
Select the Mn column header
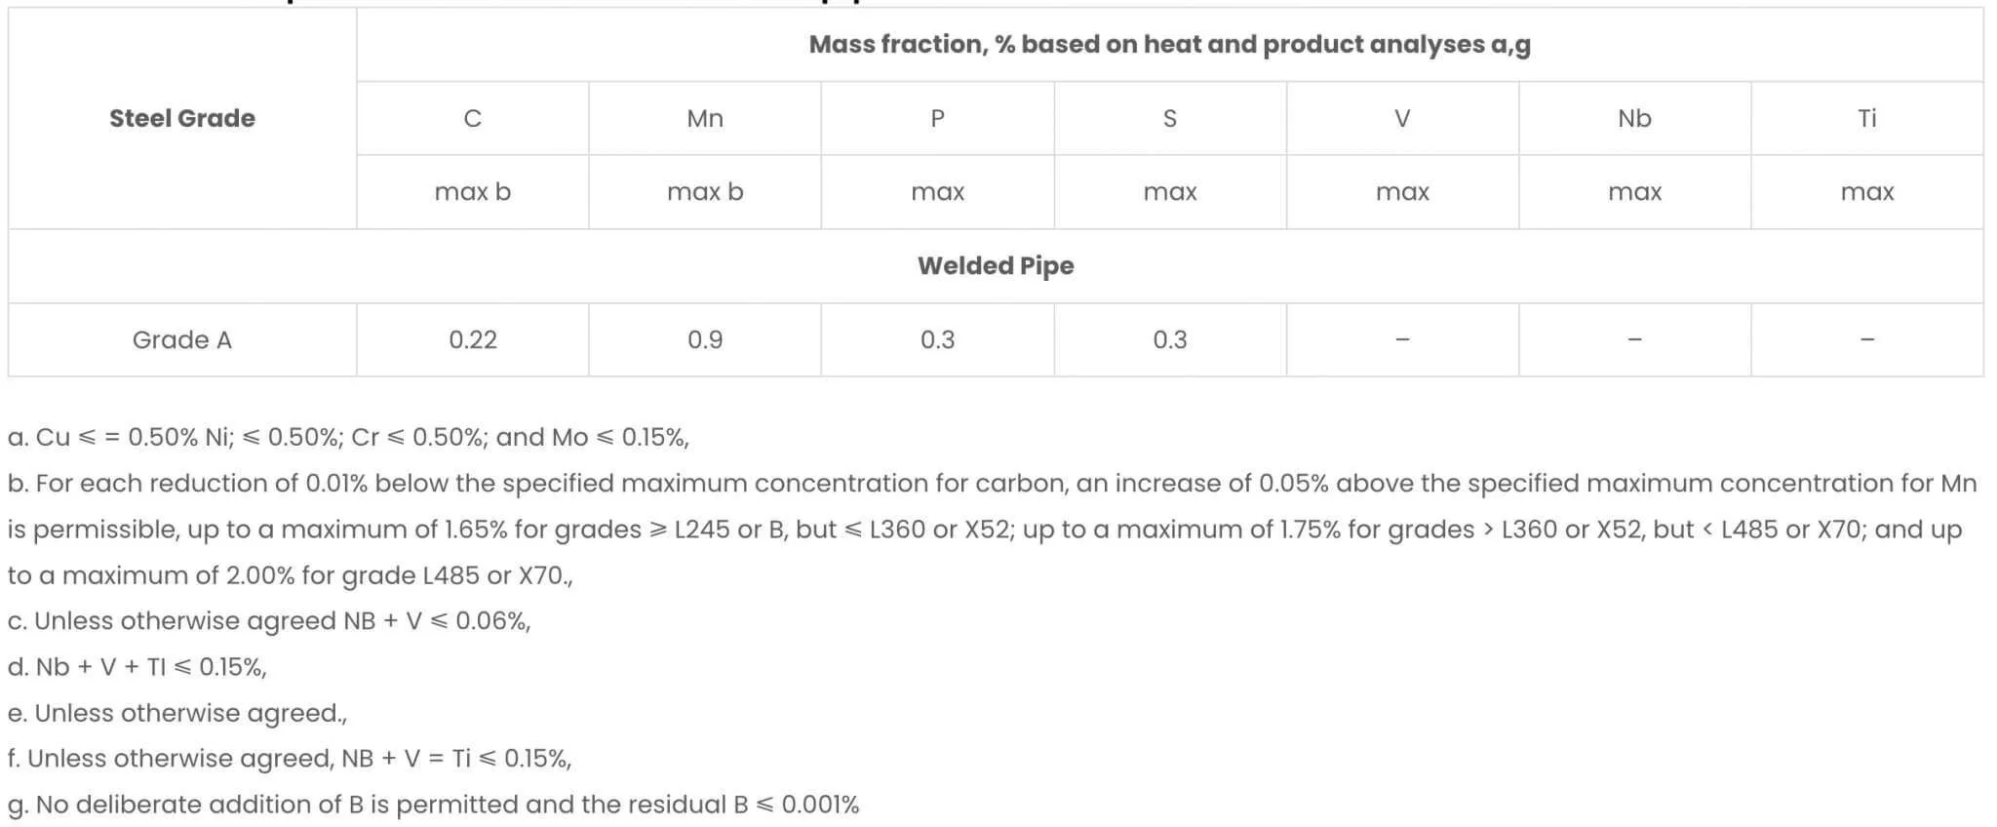point(705,118)
